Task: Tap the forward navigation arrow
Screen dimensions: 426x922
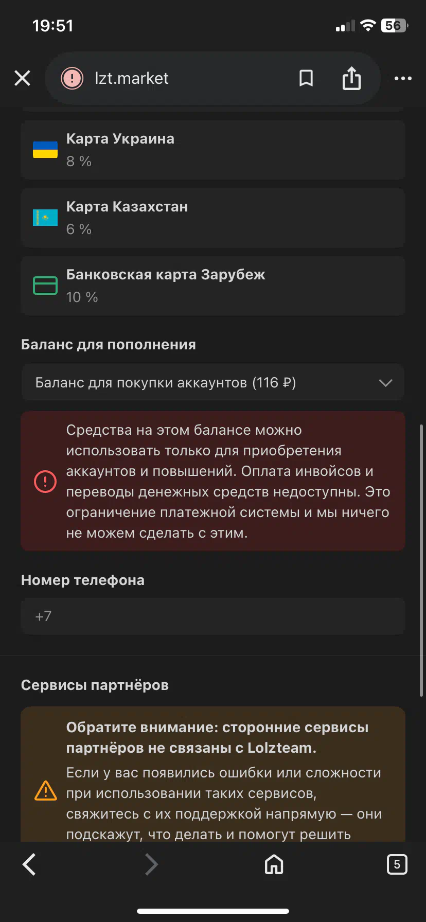Action: pyautogui.click(x=151, y=864)
